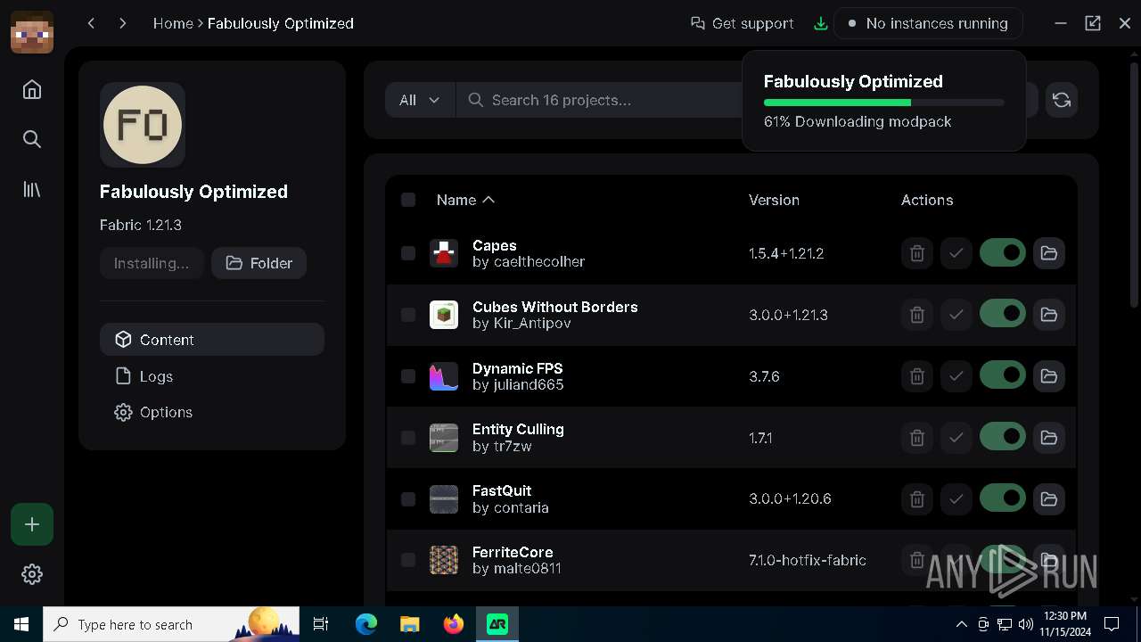This screenshot has width=1141, height=642.
Task: Open File Explorer from taskbar
Action: tap(410, 624)
